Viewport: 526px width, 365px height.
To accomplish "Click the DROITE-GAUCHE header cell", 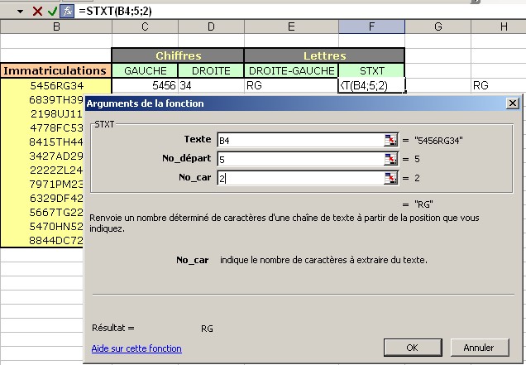I will (x=291, y=70).
